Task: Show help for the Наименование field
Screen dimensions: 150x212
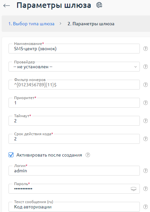Action: click(x=145, y=49)
